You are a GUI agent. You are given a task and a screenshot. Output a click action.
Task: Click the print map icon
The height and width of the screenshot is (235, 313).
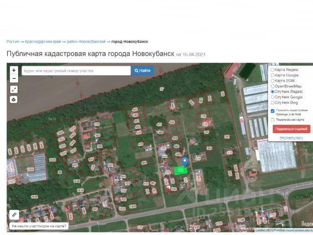pyautogui.click(x=14, y=99)
